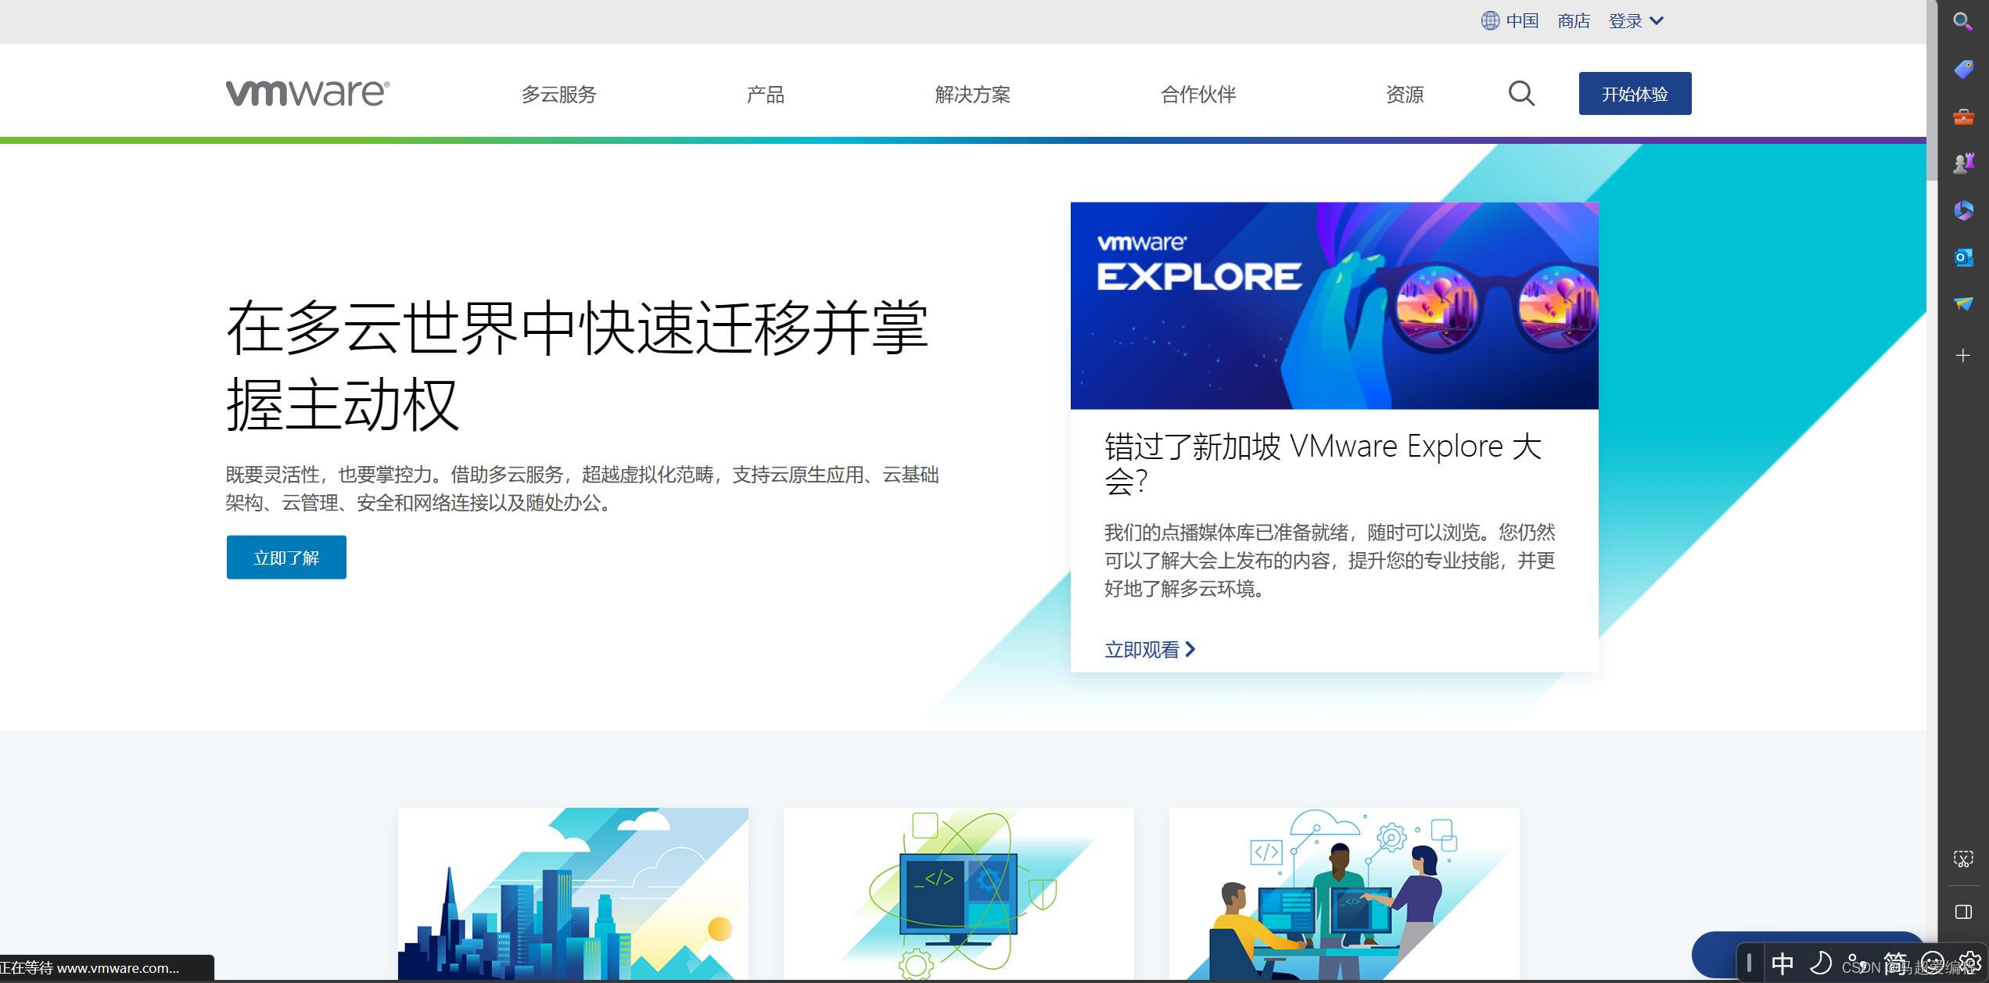Image resolution: width=1989 pixels, height=983 pixels.
Task: Switch input language using the 中 toggle
Action: 1783,963
